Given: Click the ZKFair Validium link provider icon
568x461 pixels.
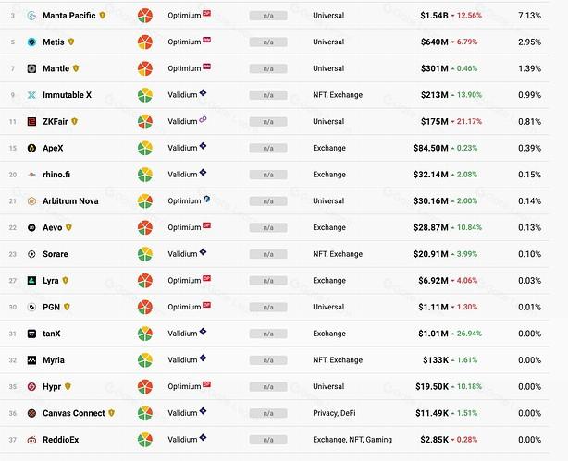Looking at the screenshot, I should (203, 119).
